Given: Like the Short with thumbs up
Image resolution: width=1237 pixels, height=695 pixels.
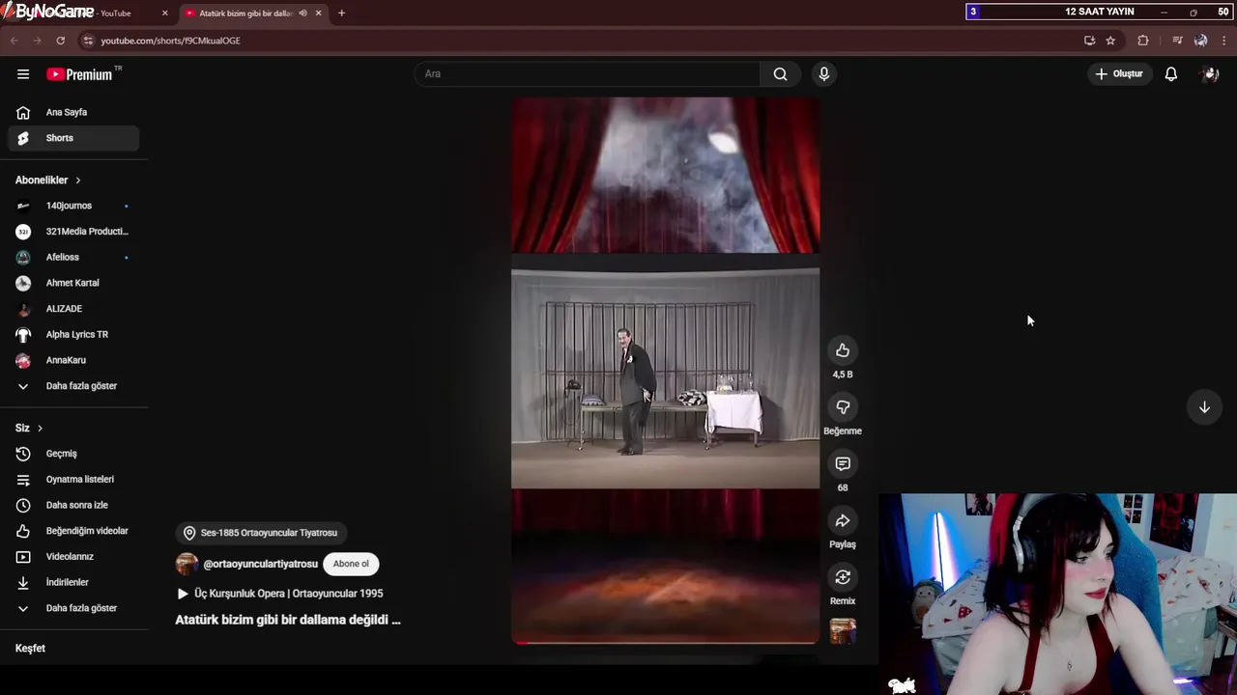Looking at the screenshot, I should pos(843,350).
